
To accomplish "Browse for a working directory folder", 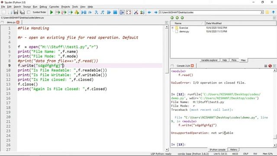I will [267, 12].
